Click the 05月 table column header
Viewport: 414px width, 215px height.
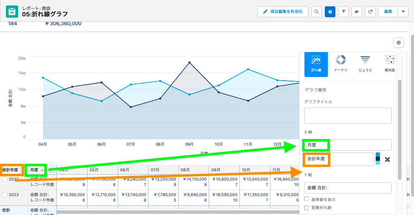102,170
